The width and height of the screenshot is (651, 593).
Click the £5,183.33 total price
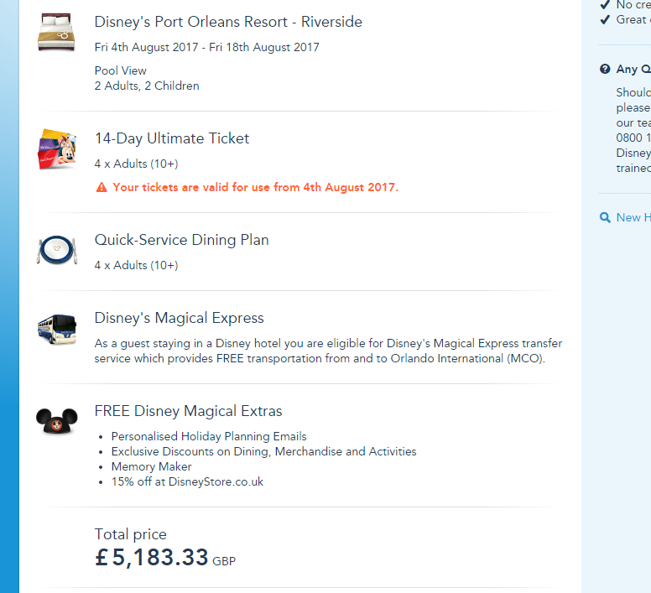pos(152,557)
